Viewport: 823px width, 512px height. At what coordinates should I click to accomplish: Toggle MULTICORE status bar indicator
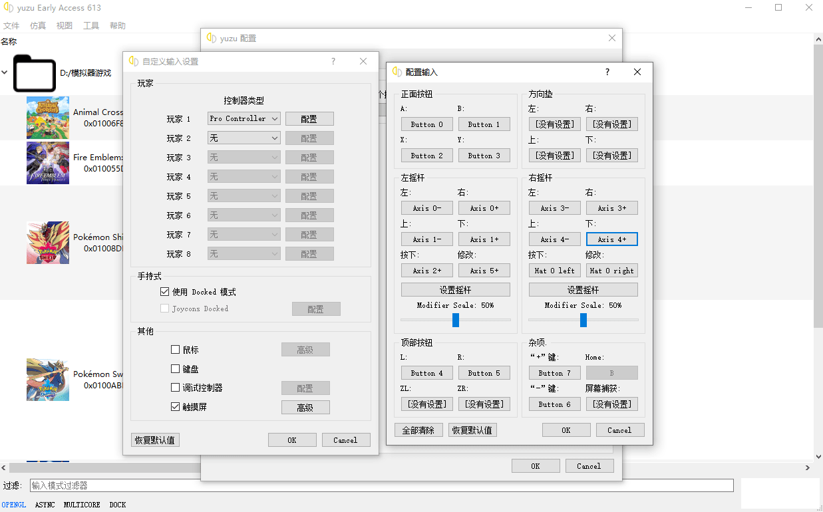[82, 505]
